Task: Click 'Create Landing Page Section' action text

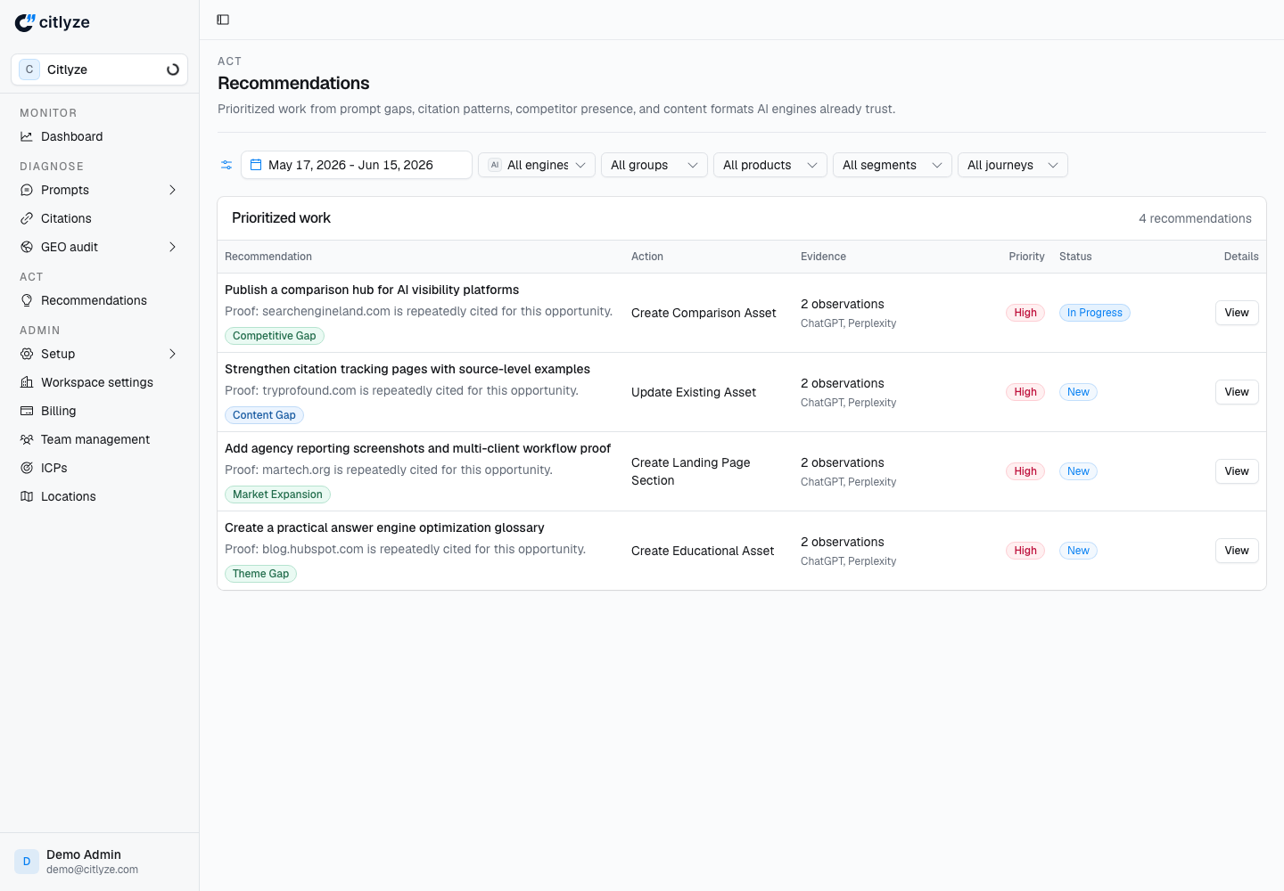Action: pos(691,471)
